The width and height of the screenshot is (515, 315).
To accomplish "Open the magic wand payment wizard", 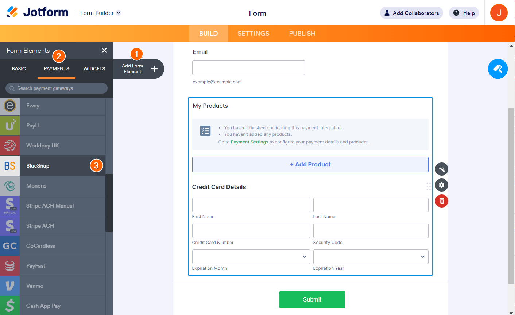I will 441,169.
